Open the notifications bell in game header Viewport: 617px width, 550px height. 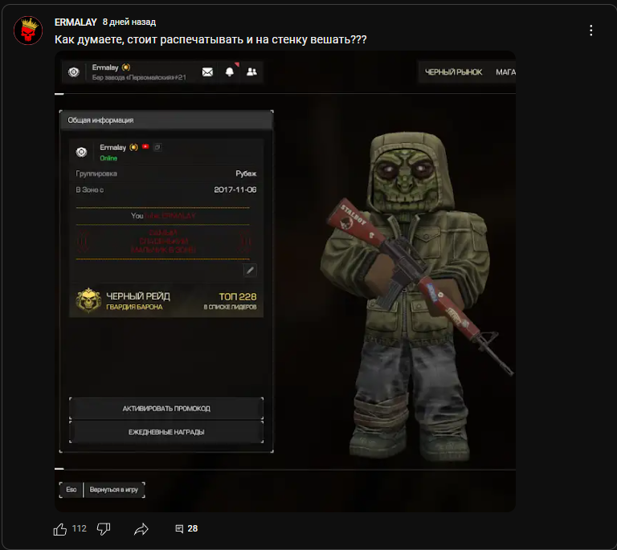tap(230, 72)
